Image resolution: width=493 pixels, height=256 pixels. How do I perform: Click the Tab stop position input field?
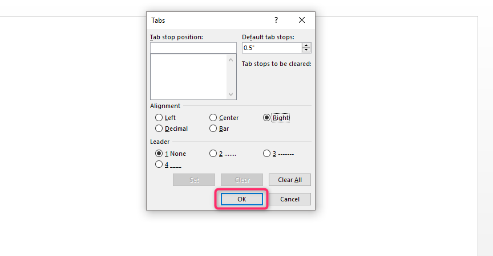pyautogui.click(x=193, y=48)
